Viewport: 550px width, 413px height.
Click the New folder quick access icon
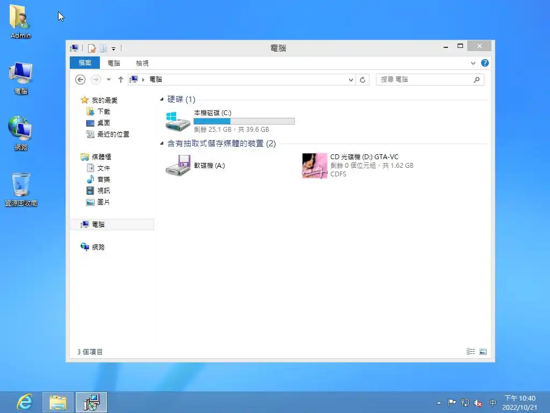pos(104,48)
